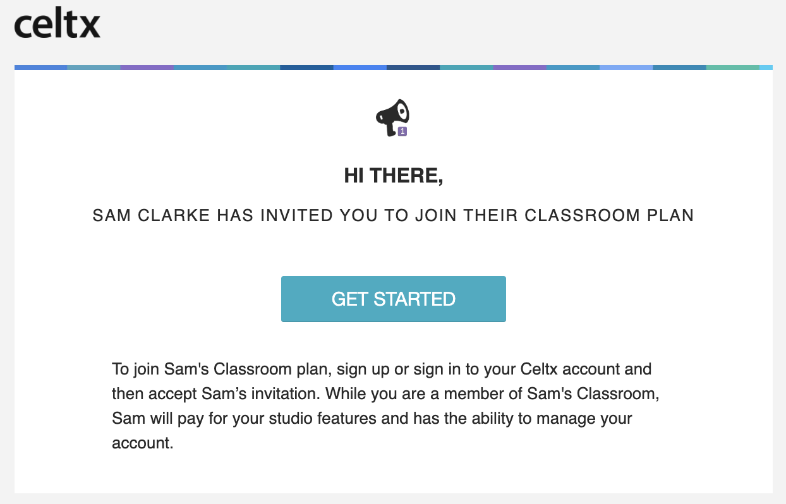The image size is (786, 504).
Task: Click the final word account. in the paragraph
Action: point(142,443)
